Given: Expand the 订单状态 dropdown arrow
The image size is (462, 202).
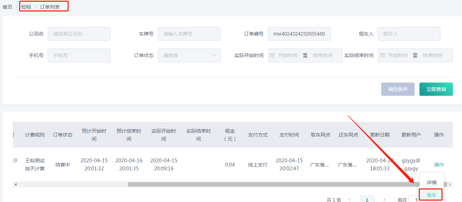Looking at the screenshot, I should coord(214,55).
